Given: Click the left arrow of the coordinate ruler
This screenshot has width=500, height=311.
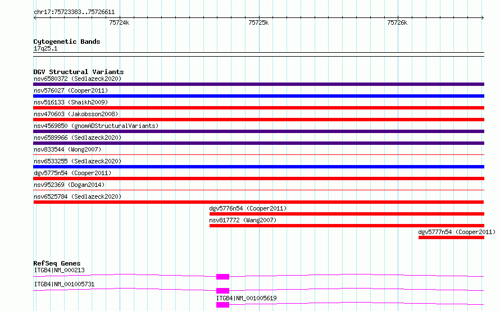Looking at the screenshot, I should tap(35, 18).
